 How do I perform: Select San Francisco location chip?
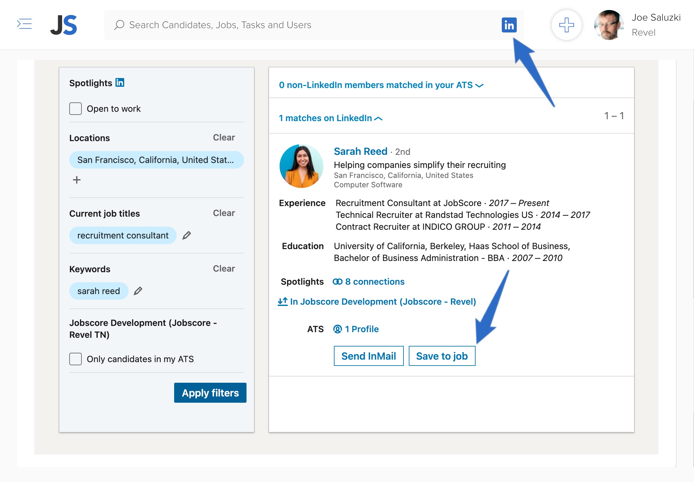tap(156, 160)
